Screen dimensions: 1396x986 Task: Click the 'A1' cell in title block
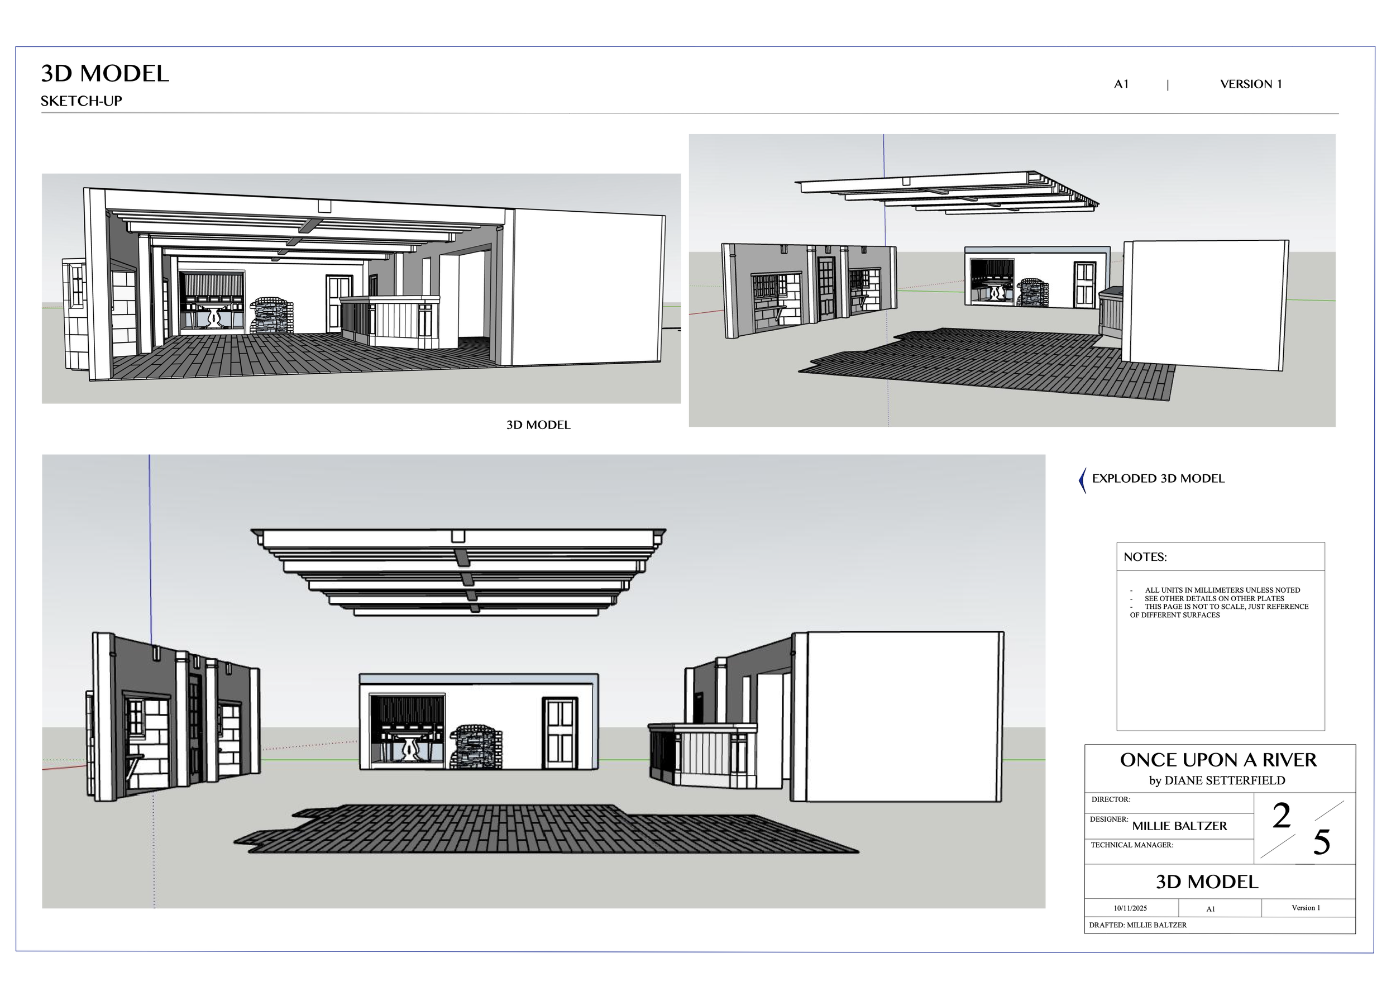point(1211,909)
